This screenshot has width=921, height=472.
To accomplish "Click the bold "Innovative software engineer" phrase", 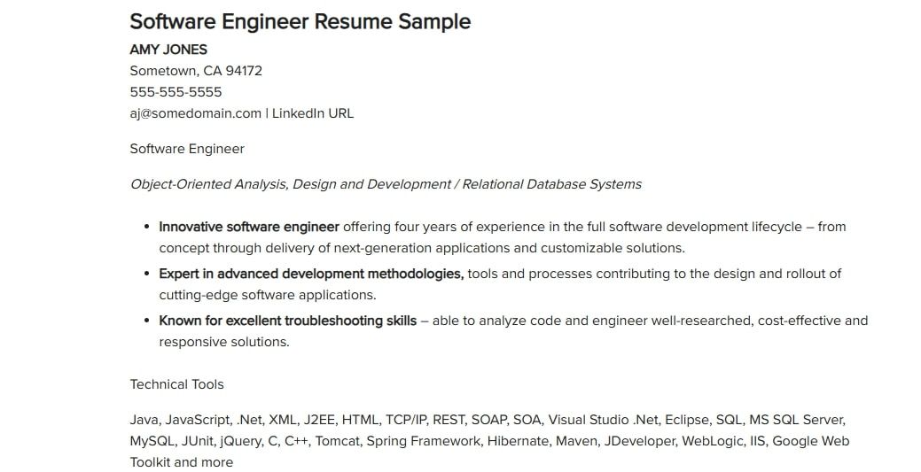I will [x=249, y=227].
